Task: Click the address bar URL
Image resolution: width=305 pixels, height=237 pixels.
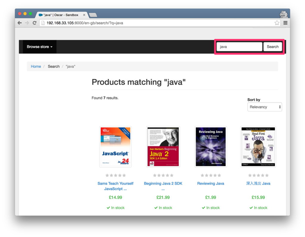Action: tap(85, 23)
